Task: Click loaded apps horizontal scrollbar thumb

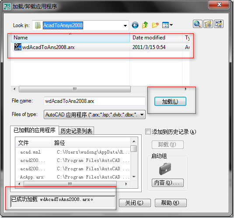Action: [x=70, y=184]
